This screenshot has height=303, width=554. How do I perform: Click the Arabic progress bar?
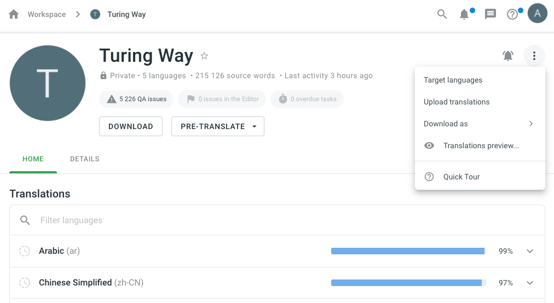point(408,251)
